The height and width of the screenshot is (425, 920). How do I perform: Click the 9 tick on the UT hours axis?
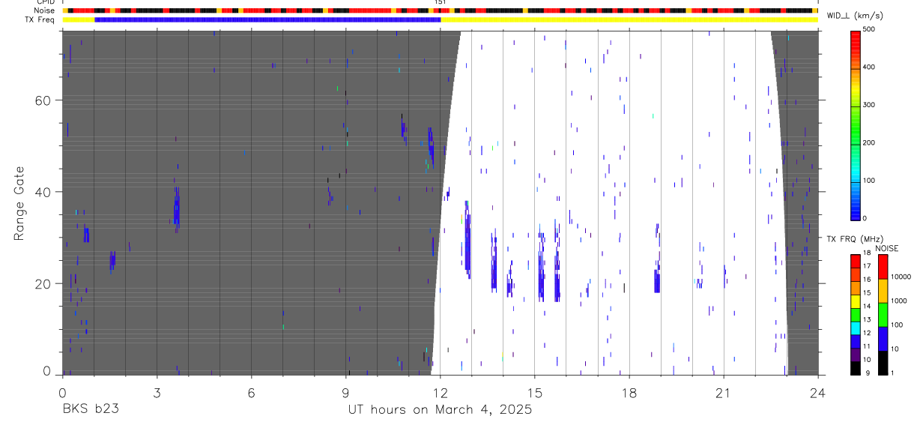point(345,393)
